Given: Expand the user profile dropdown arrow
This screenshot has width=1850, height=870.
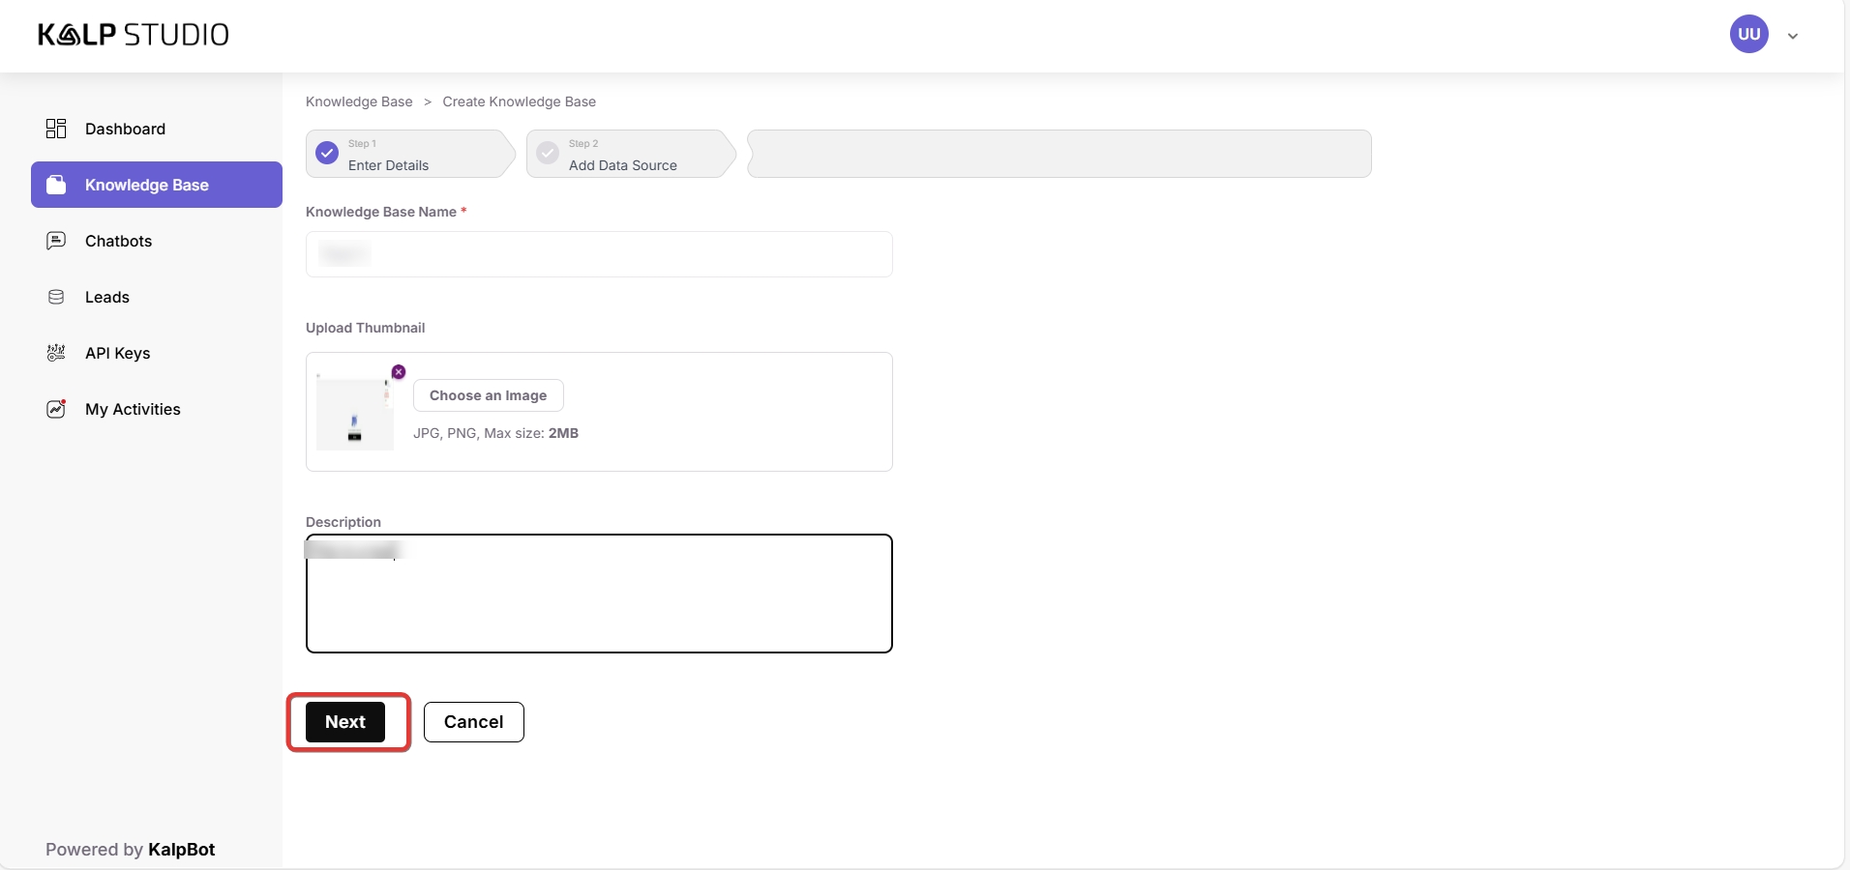Looking at the screenshot, I should (x=1793, y=36).
